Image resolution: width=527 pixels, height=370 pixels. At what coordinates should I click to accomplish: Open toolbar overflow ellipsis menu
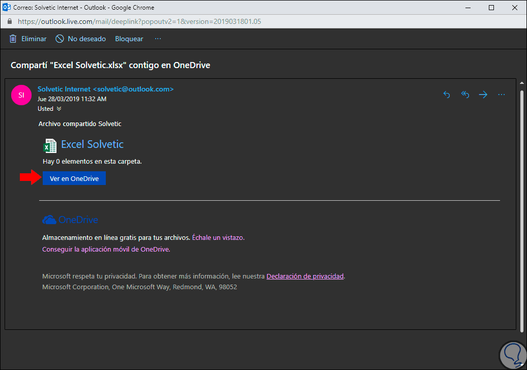(158, 39)
